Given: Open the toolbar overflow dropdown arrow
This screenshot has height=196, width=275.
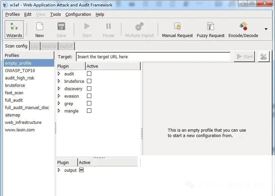Looking at the screenshot, I should click(266, 29).
